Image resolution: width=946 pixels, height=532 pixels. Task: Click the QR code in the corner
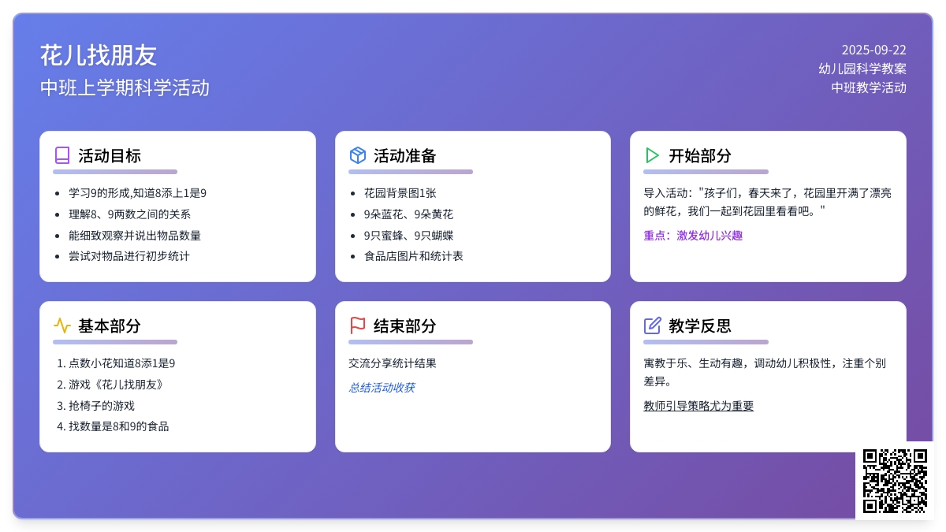click(x=895, y=480)
